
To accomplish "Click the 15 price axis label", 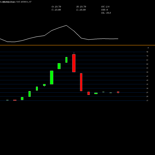I will 147,100.
